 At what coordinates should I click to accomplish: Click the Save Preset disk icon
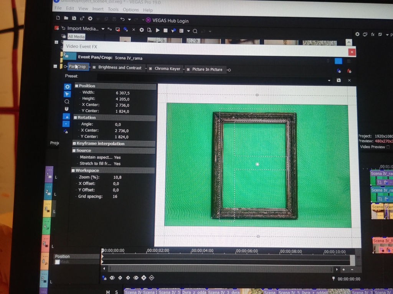[339, 80]
